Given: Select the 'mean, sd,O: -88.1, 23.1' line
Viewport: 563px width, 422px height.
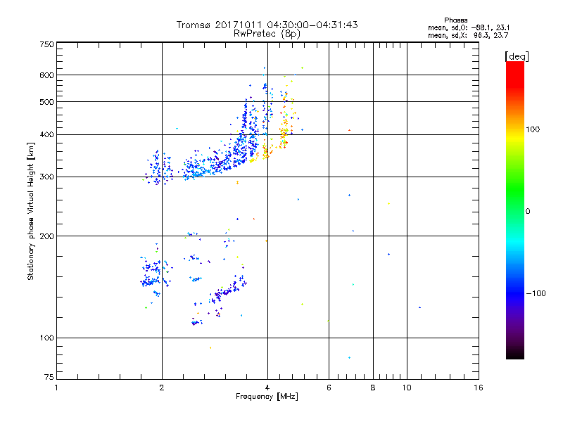Looking at the screenshot, I should pos(469,27).
